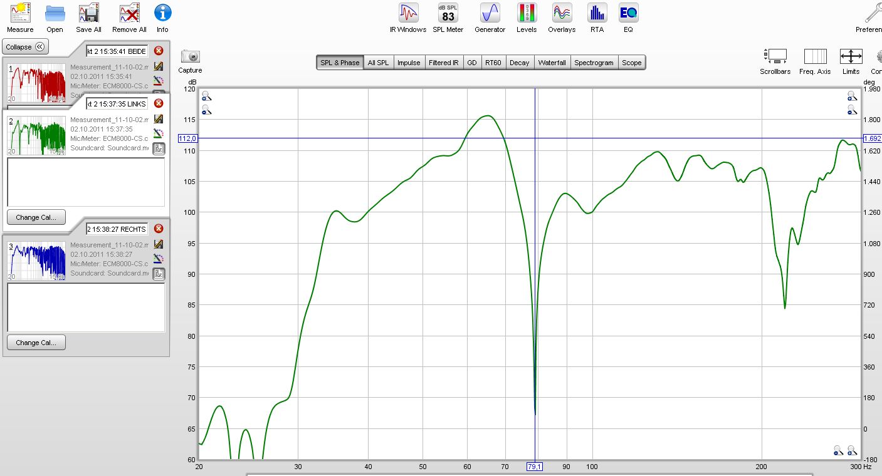Zoom in using top-right phase axis magnifier
882x476 pixels.
point(852,96)
